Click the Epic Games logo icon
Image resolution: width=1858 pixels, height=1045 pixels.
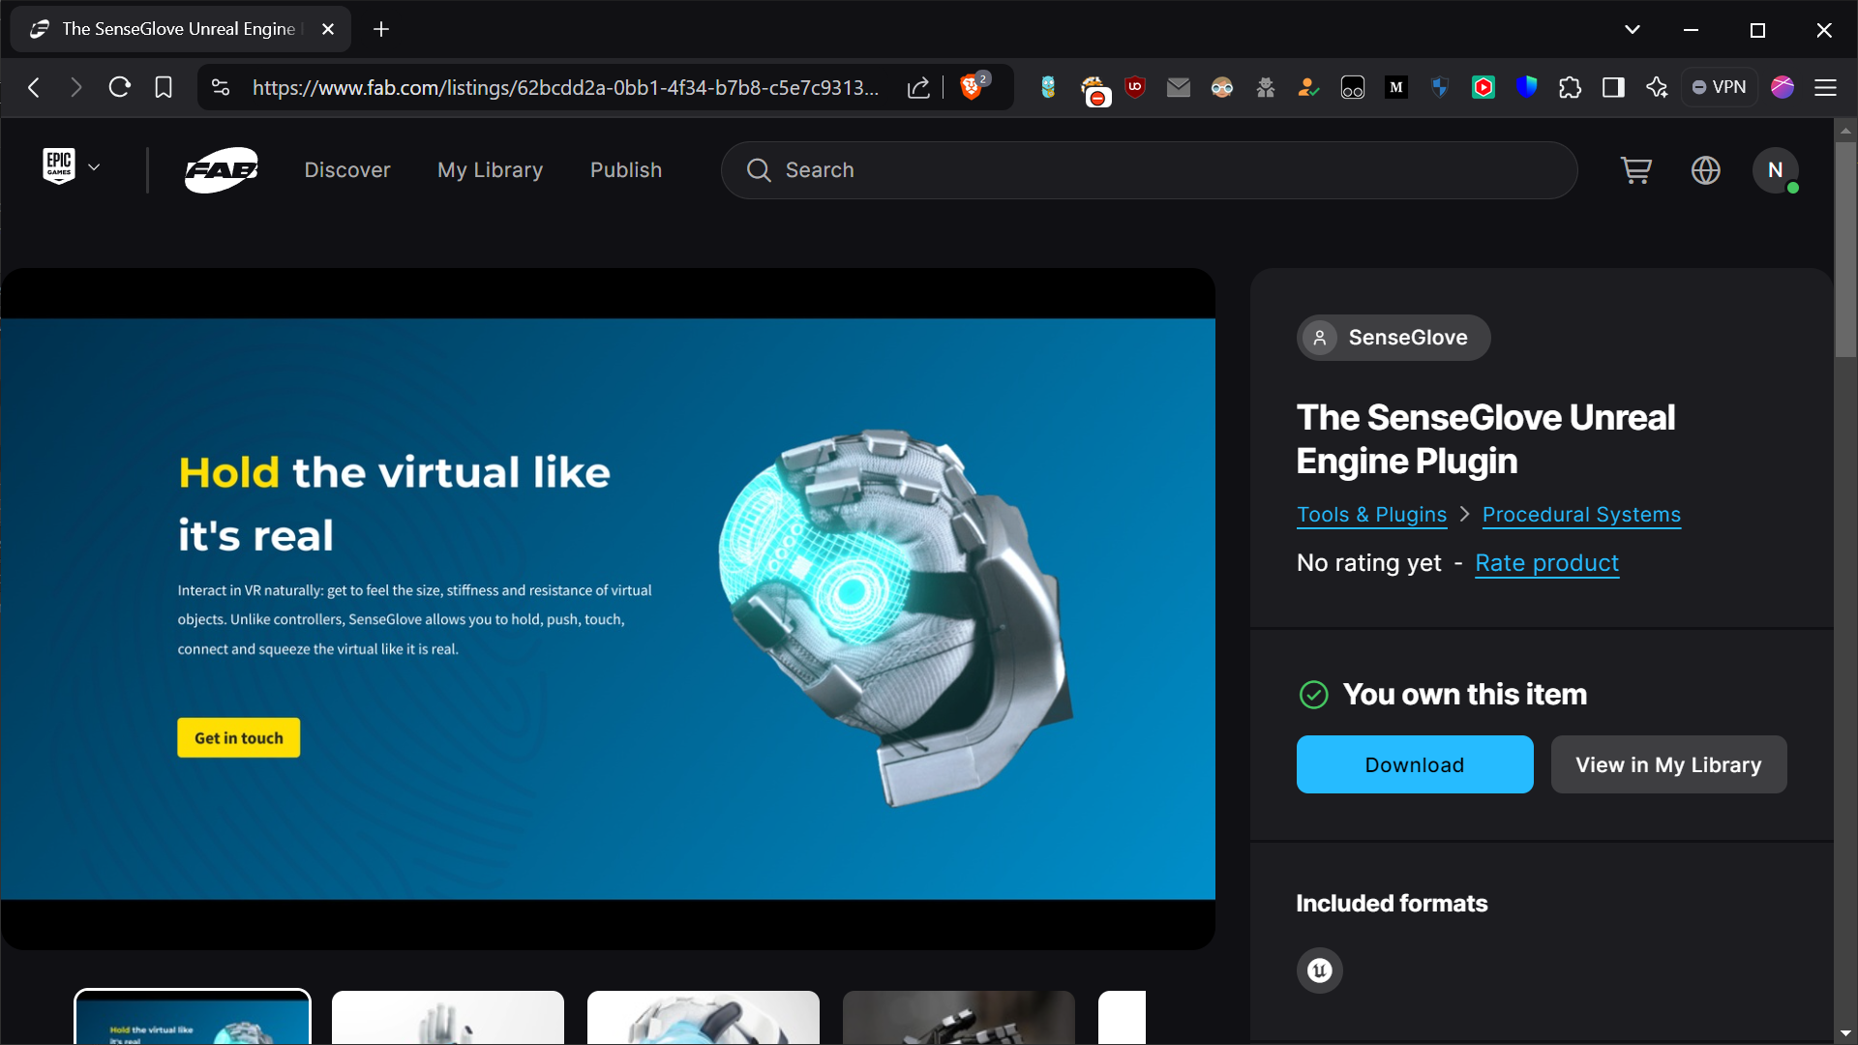[x=59, y=167]
